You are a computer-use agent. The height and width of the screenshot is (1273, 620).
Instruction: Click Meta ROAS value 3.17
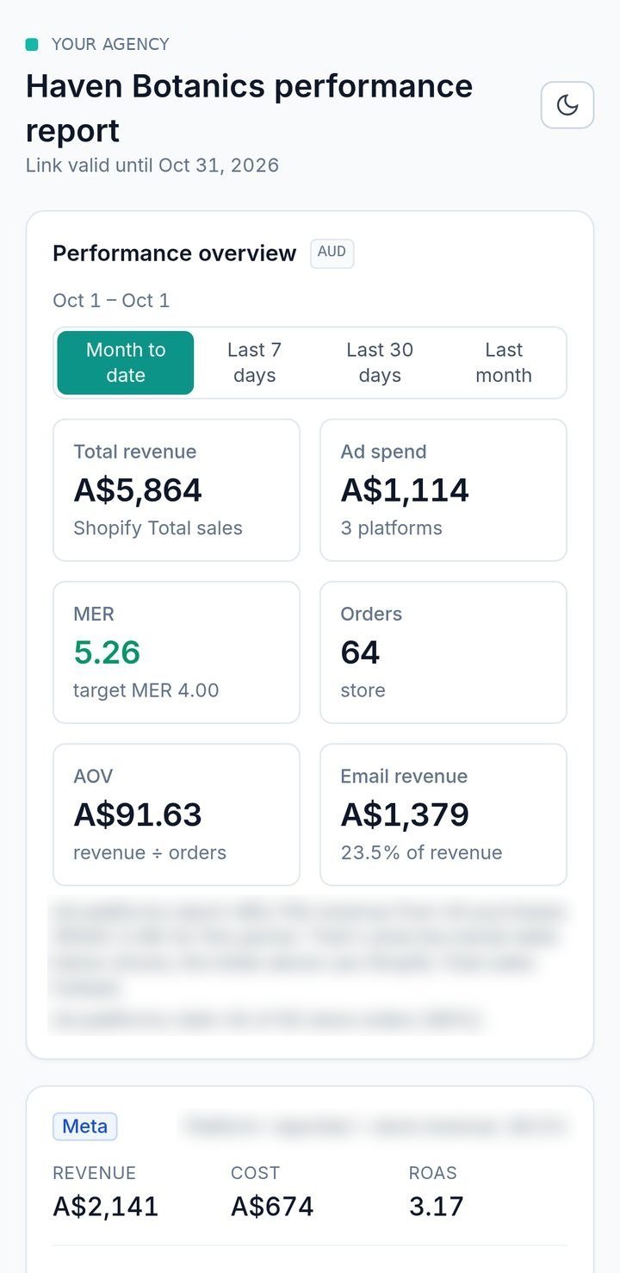tap(437, 1207)
